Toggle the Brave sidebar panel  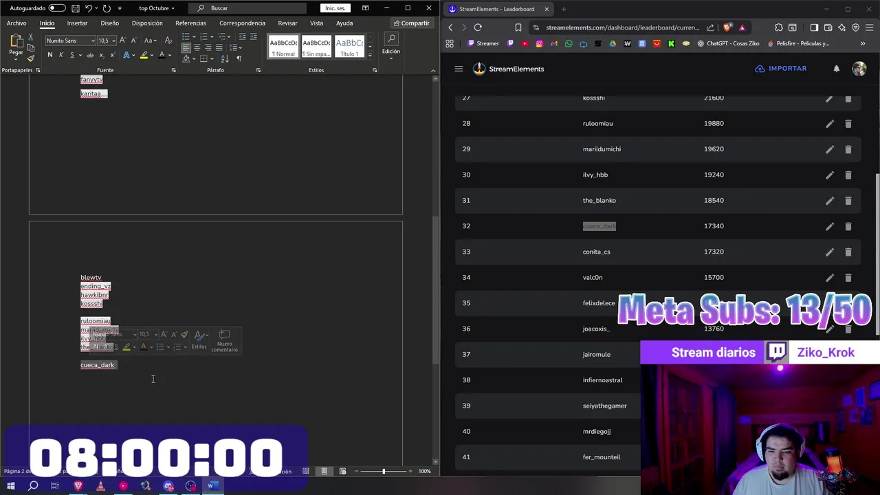814,27
